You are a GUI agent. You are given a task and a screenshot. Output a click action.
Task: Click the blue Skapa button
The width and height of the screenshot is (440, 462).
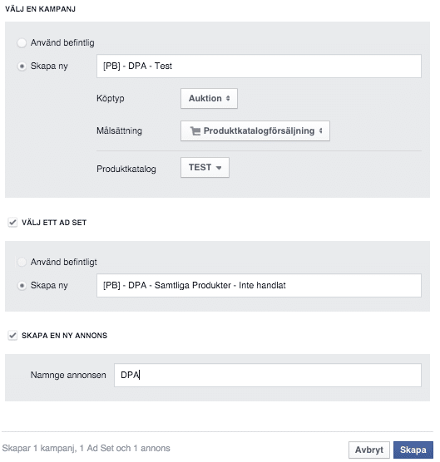click(413, 450)
